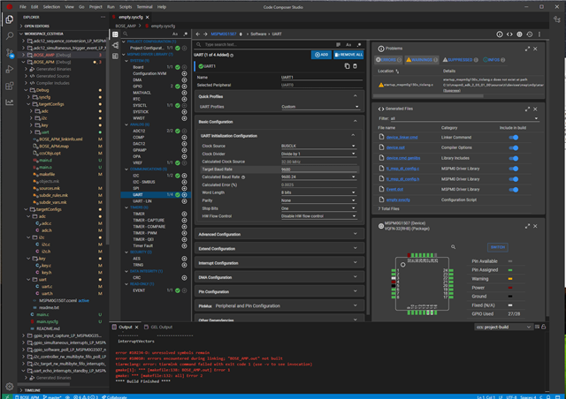Expand the Problems panel to full size

tap(527, 49)
